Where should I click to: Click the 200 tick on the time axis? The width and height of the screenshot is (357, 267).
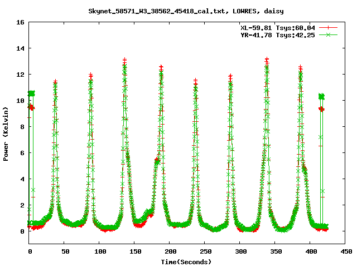click(x=170, y=251)
